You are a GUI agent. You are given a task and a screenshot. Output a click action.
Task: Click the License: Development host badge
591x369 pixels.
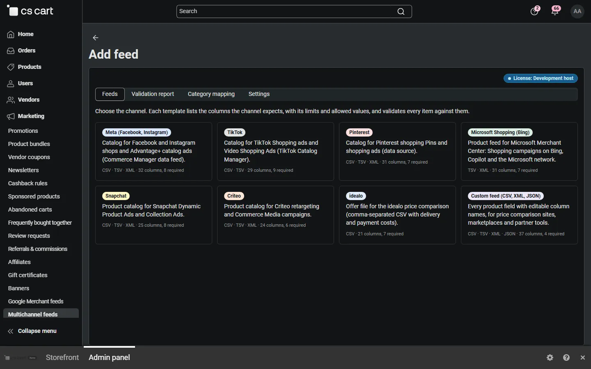(x=541, y=78)
